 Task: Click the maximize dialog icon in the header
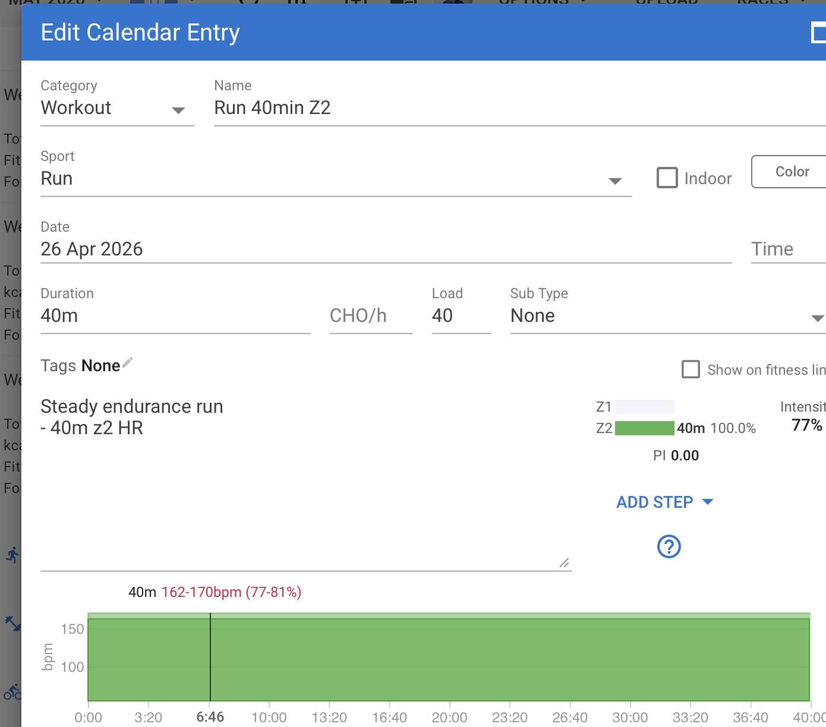coord(819,33)
